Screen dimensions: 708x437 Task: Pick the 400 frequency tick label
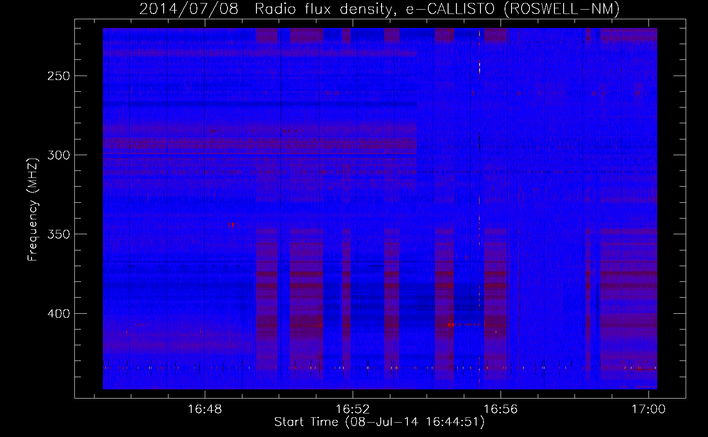(x=58, y=314)
